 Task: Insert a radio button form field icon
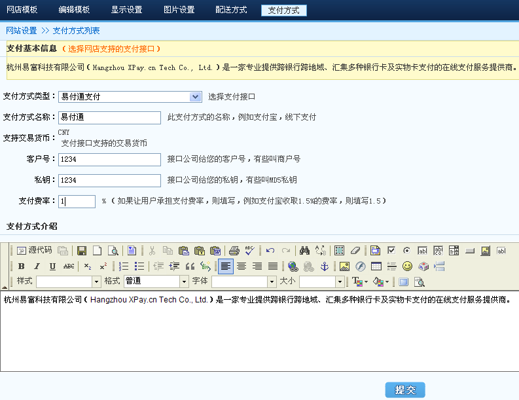(x=407, y=251)
